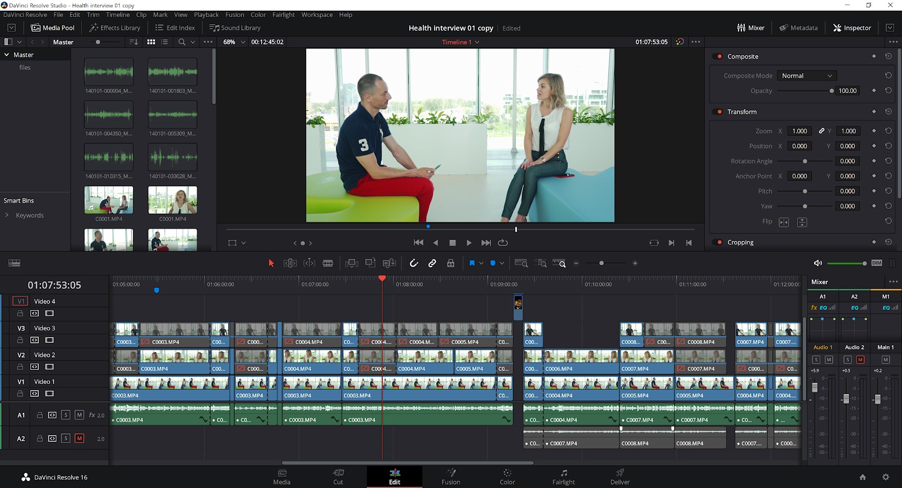Solo the A1 audio track
This screenshot has width=902, height=488.
pos(66,415)
